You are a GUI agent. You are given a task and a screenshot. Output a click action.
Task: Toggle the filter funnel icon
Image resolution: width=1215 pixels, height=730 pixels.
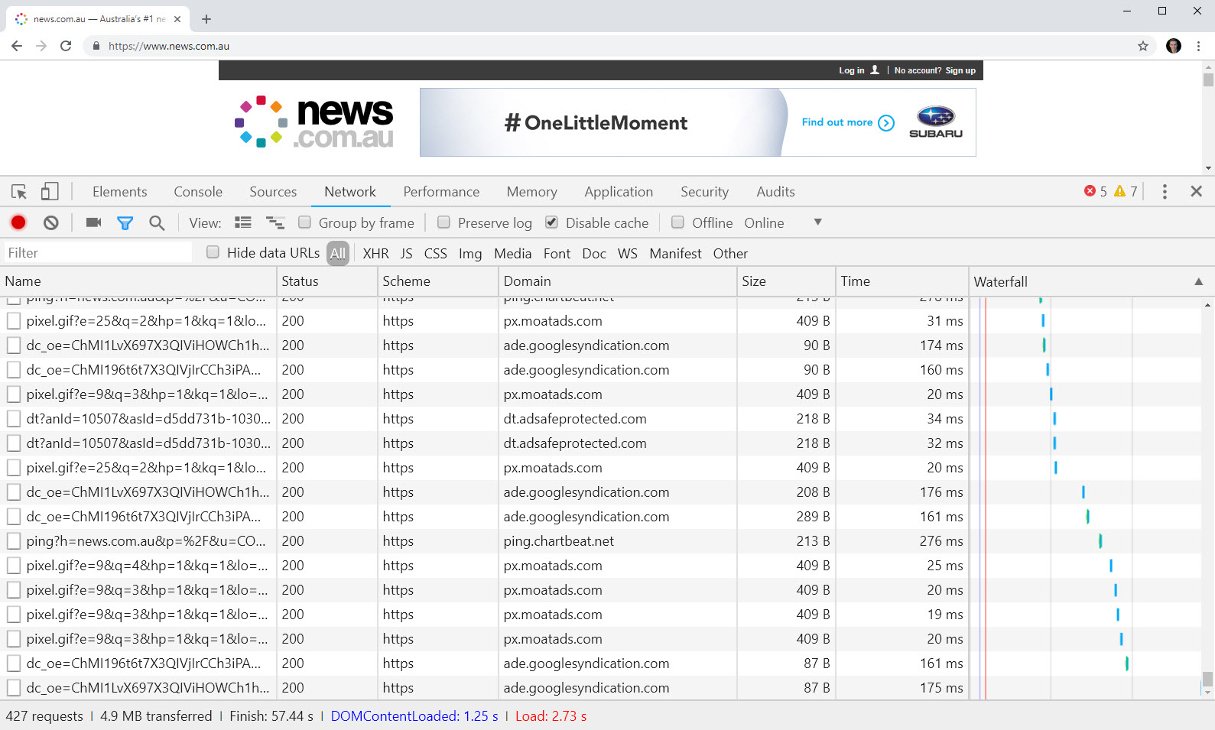pyautogui.click(x=125, y=222)
